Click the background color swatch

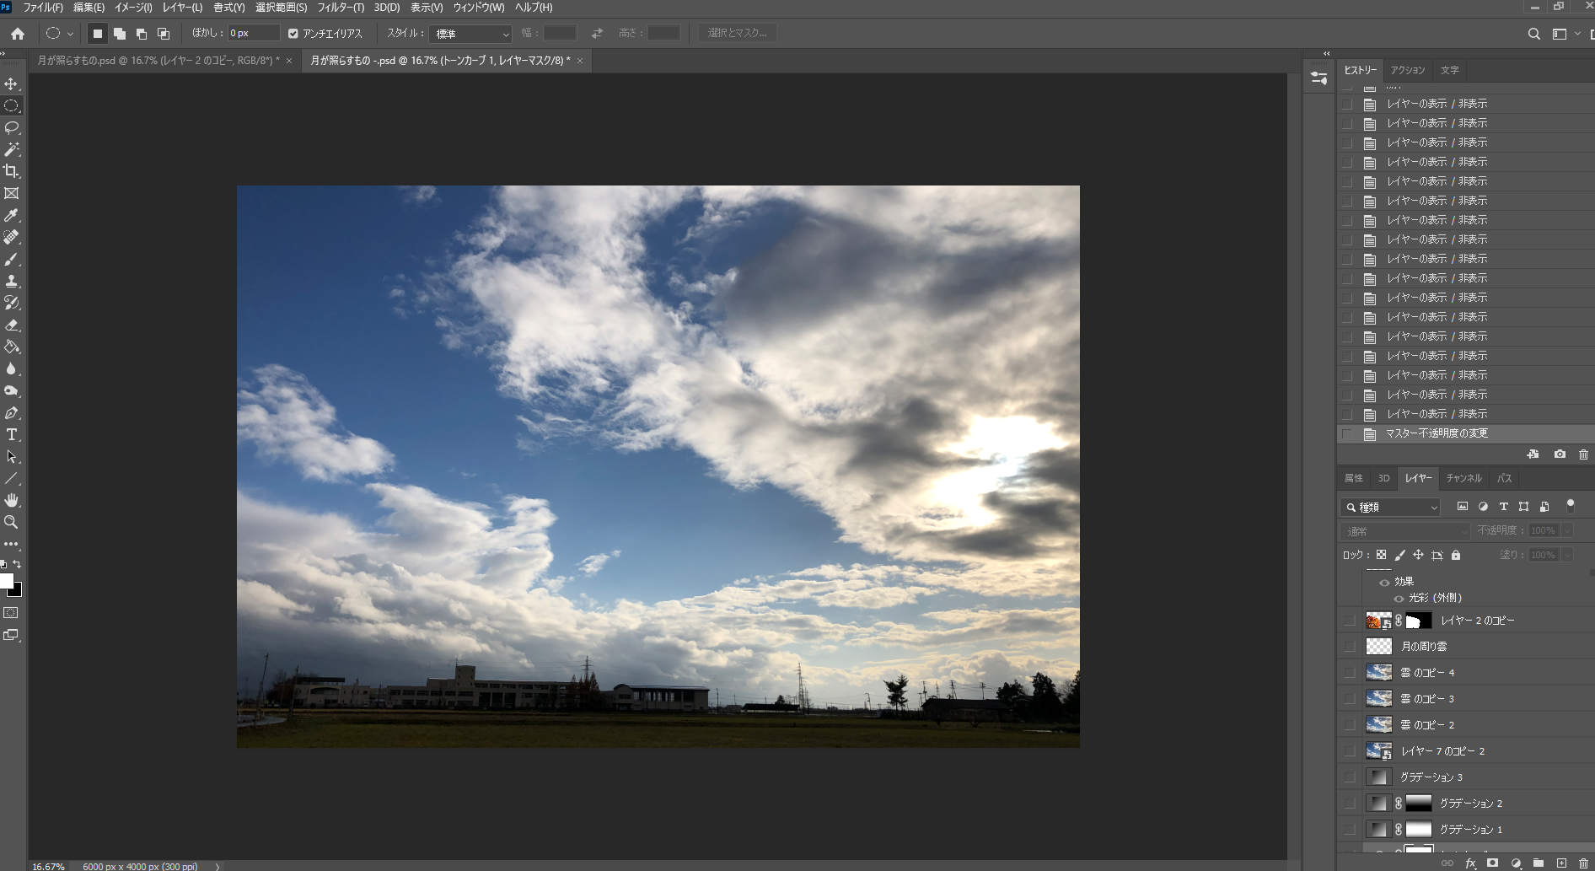[x=17, y=591]
